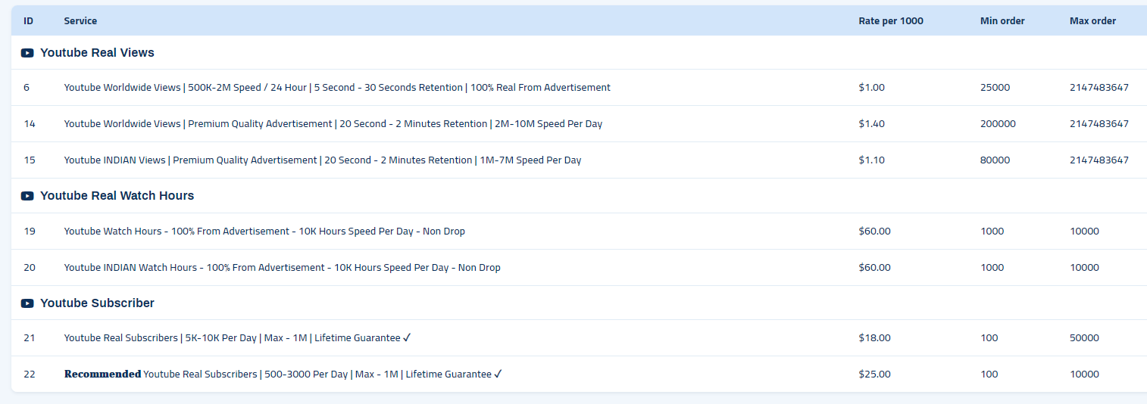Click YouTube icon beside Youtube Subscriber
Image resolution: width=1147 pixels, height=404 pixels.
click(x=27, y=303)
